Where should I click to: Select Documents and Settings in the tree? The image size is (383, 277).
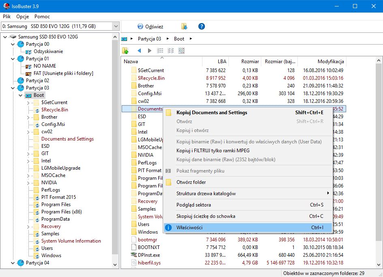[x=67, y=139]
